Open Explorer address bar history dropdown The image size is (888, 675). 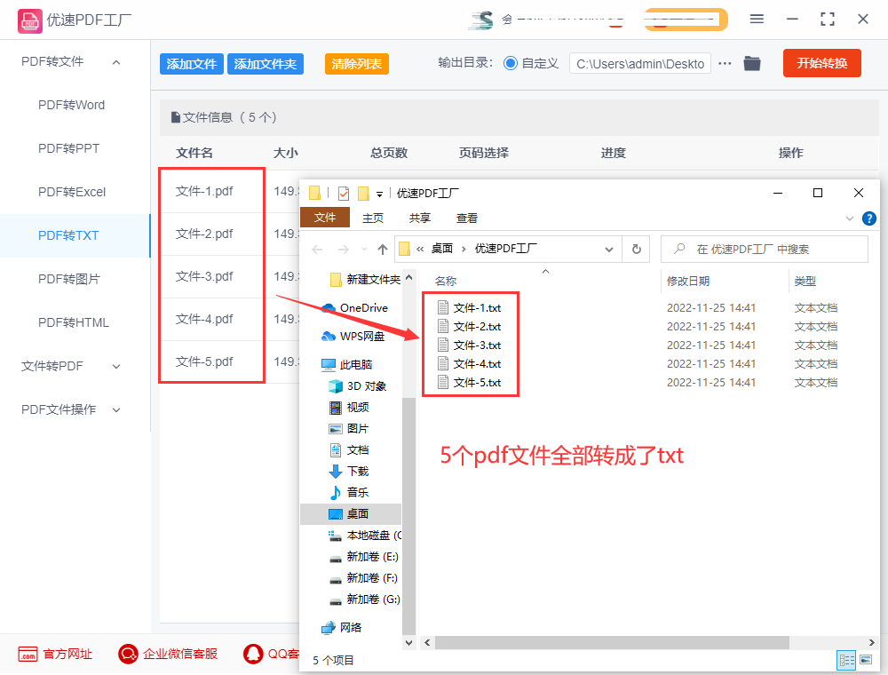(x=609, y=250)
